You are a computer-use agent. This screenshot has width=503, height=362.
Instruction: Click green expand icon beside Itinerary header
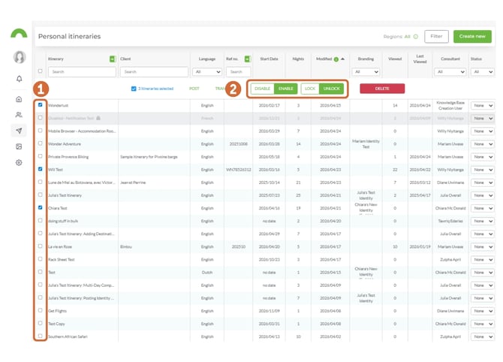(x=113, y=59)
